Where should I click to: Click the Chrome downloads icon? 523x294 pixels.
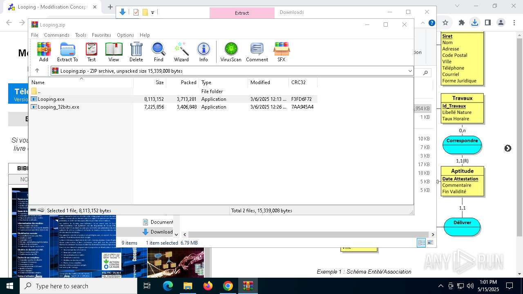tap(475, 23)
